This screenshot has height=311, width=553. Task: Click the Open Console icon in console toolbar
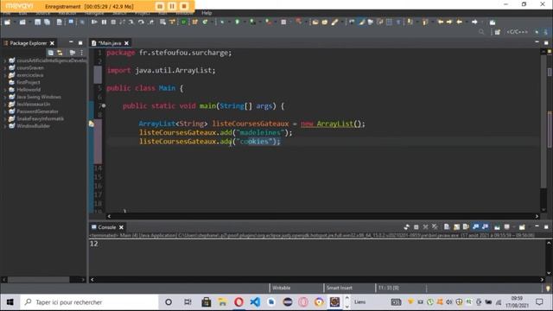[522, 227]
